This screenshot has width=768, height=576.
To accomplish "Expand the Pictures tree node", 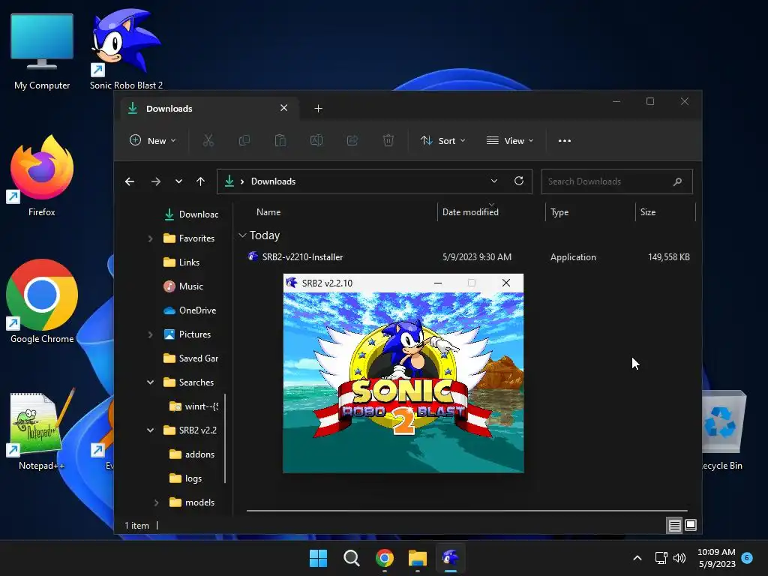I will pos(150,334).
